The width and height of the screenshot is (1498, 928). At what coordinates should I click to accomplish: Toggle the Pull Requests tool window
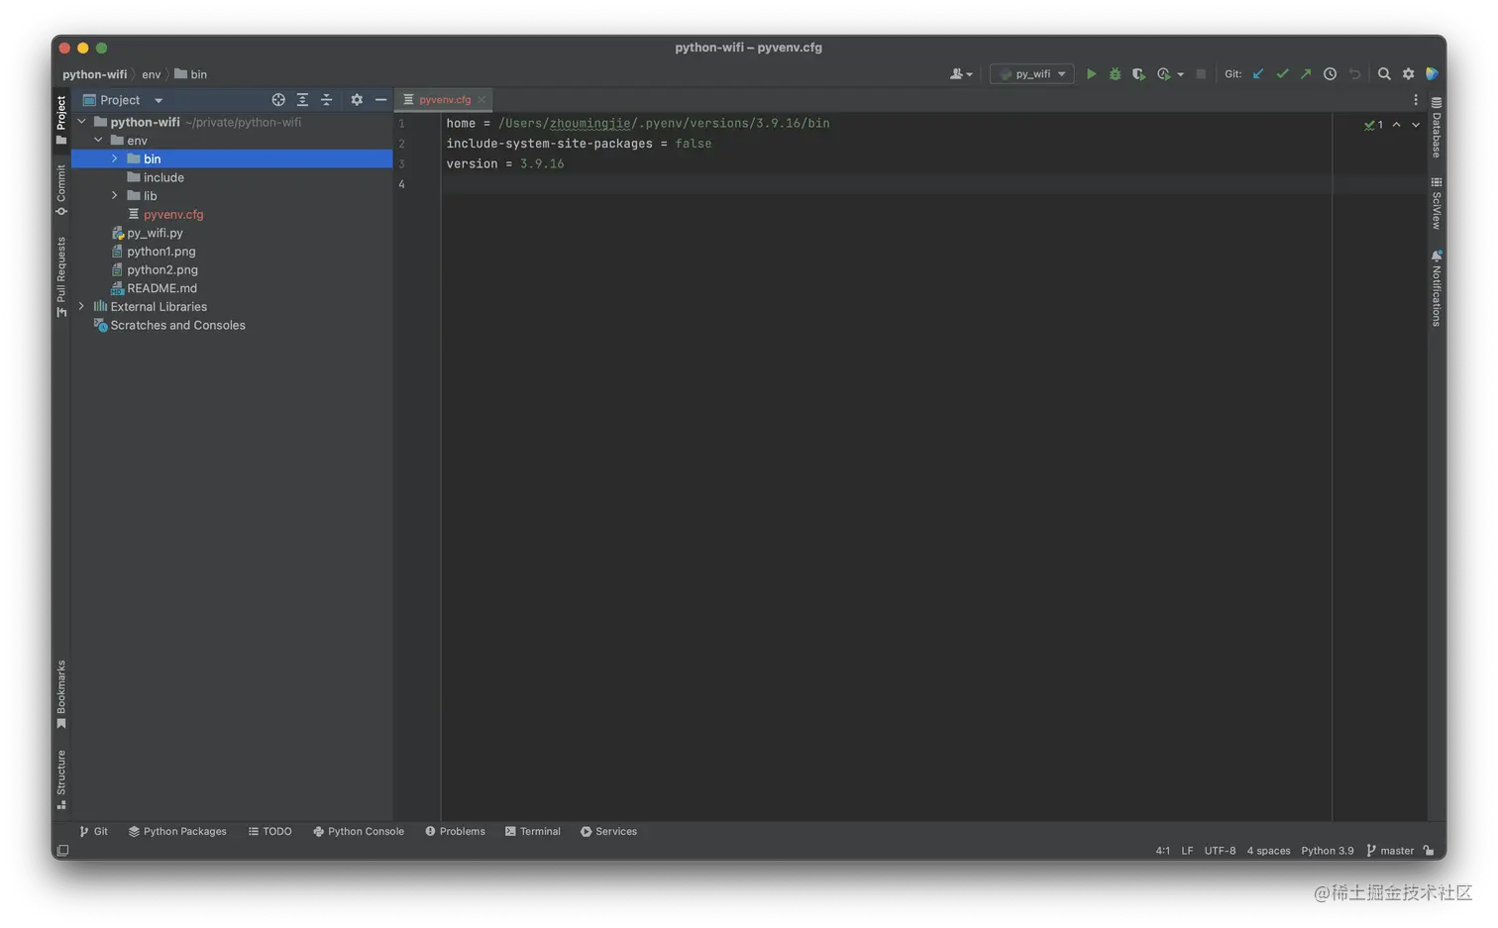tap(61, 277)
